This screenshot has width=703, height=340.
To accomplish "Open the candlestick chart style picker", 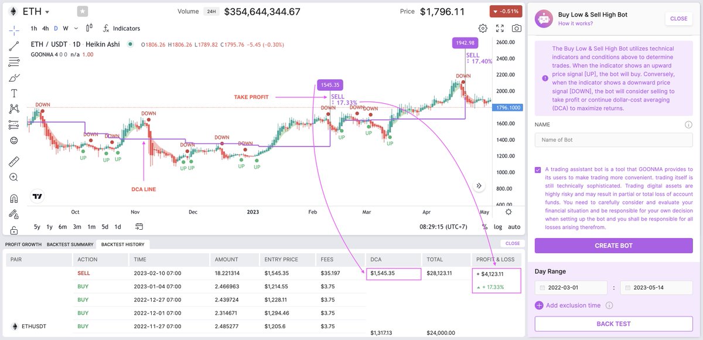I will [x=89, y=28].
